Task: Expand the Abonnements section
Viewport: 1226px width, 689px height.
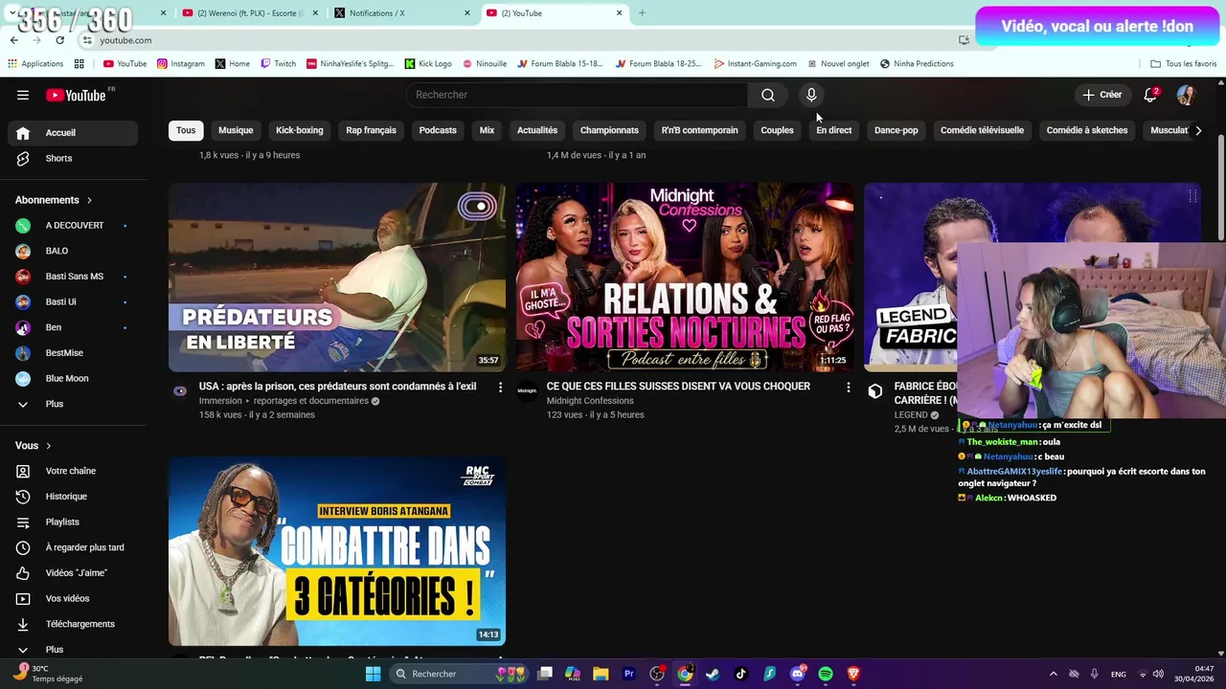Action: coord(54,200)
